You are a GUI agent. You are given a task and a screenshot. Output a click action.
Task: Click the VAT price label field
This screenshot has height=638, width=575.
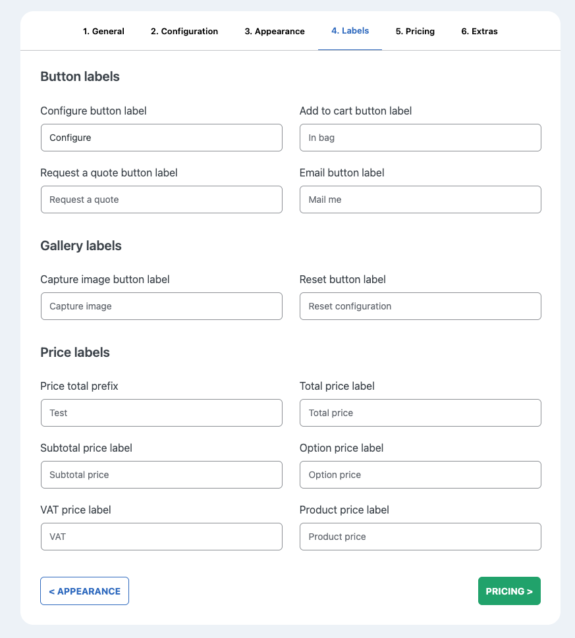coord(161,537)
